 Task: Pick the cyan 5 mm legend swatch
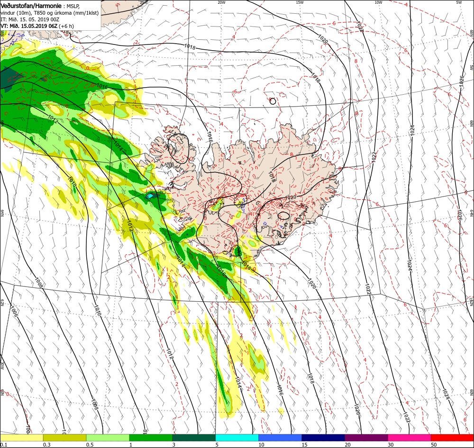[x=237, y=438]
